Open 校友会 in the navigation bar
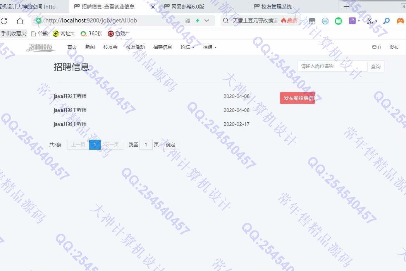406x271 pixels. click(110, 47)
